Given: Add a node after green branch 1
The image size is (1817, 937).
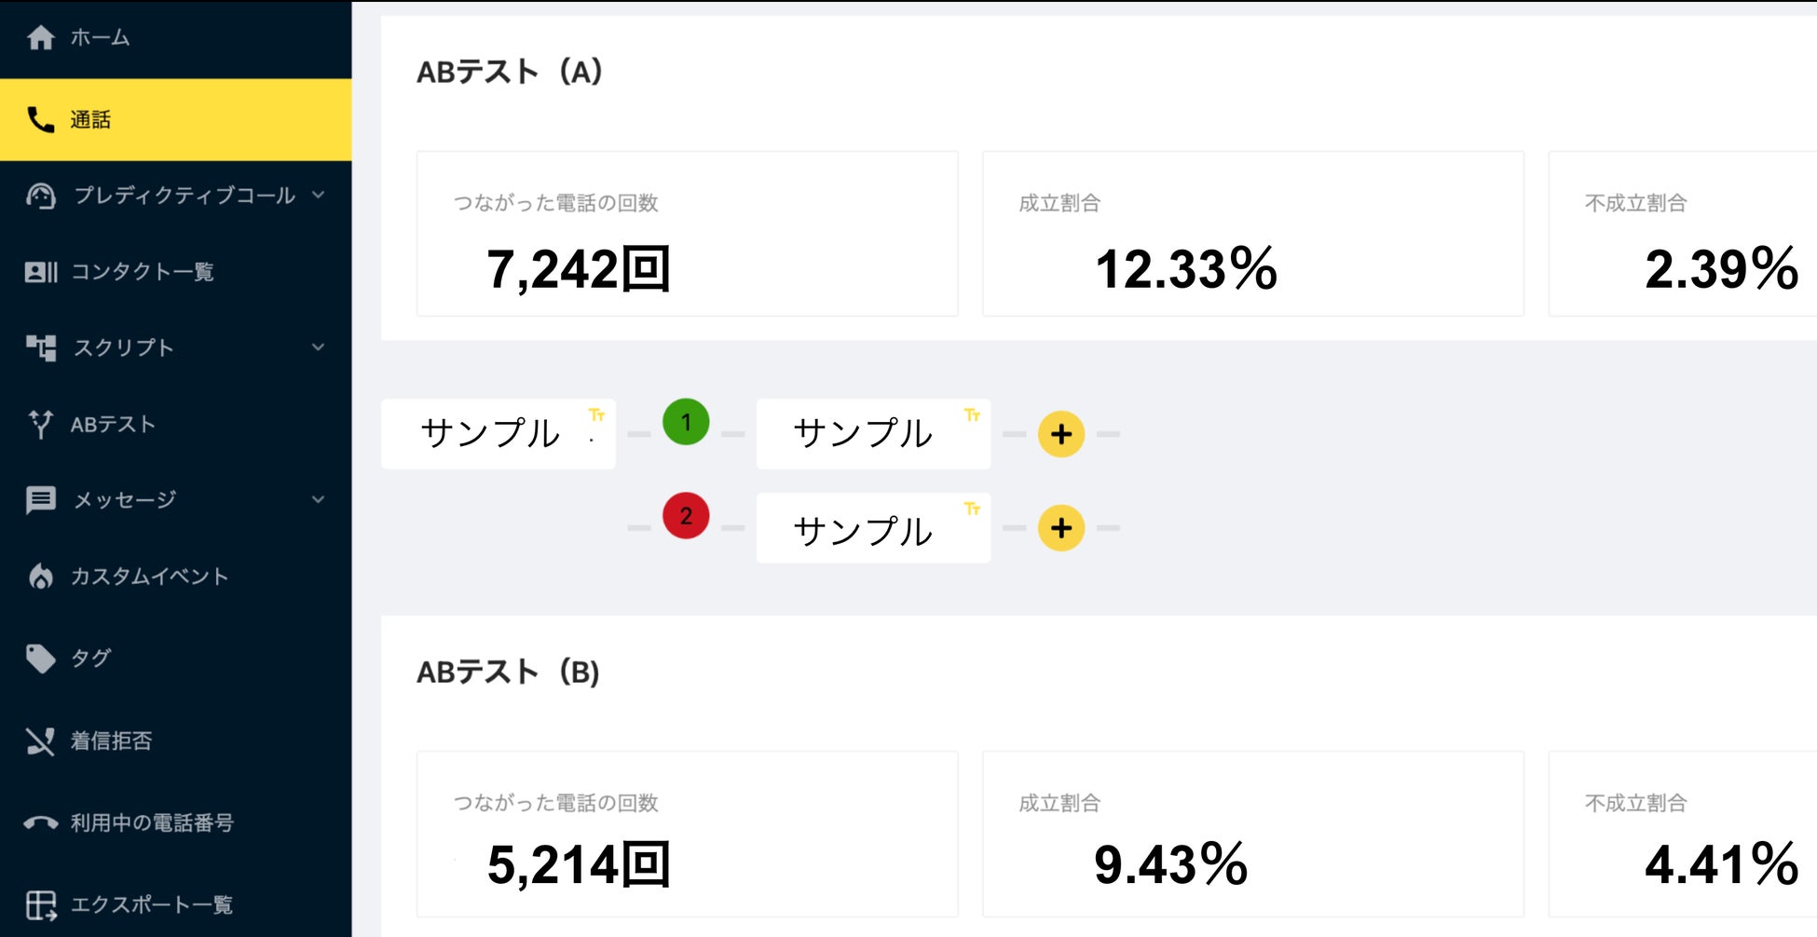Looking at the screenshot, I should pos(1061,434).
